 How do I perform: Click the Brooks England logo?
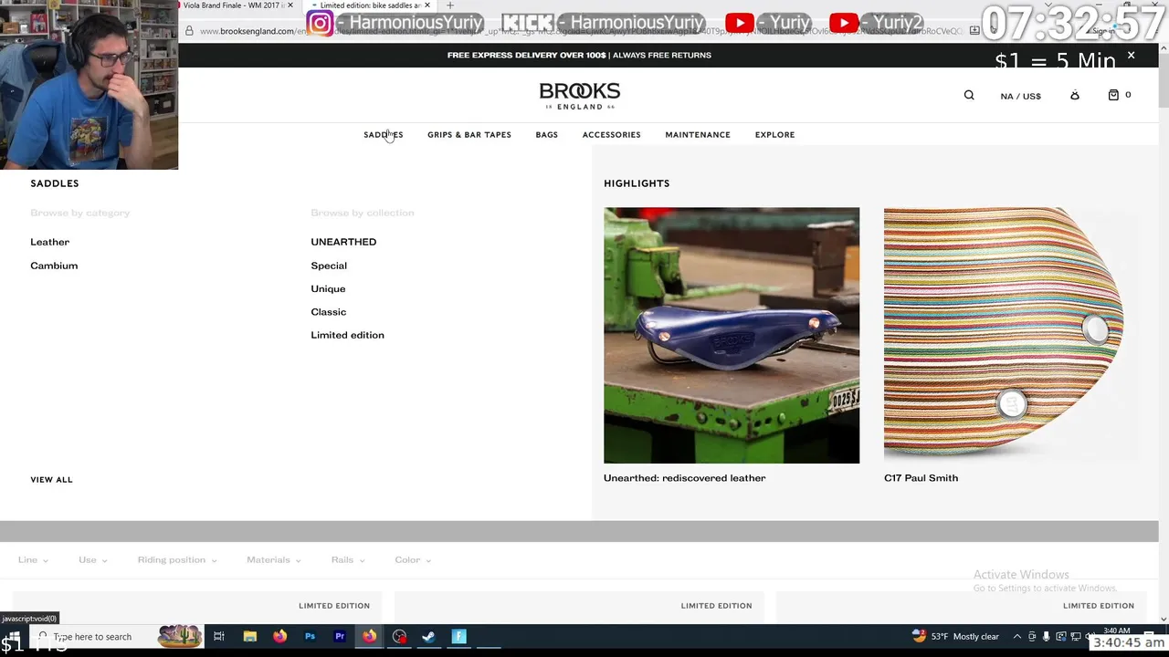580,96
